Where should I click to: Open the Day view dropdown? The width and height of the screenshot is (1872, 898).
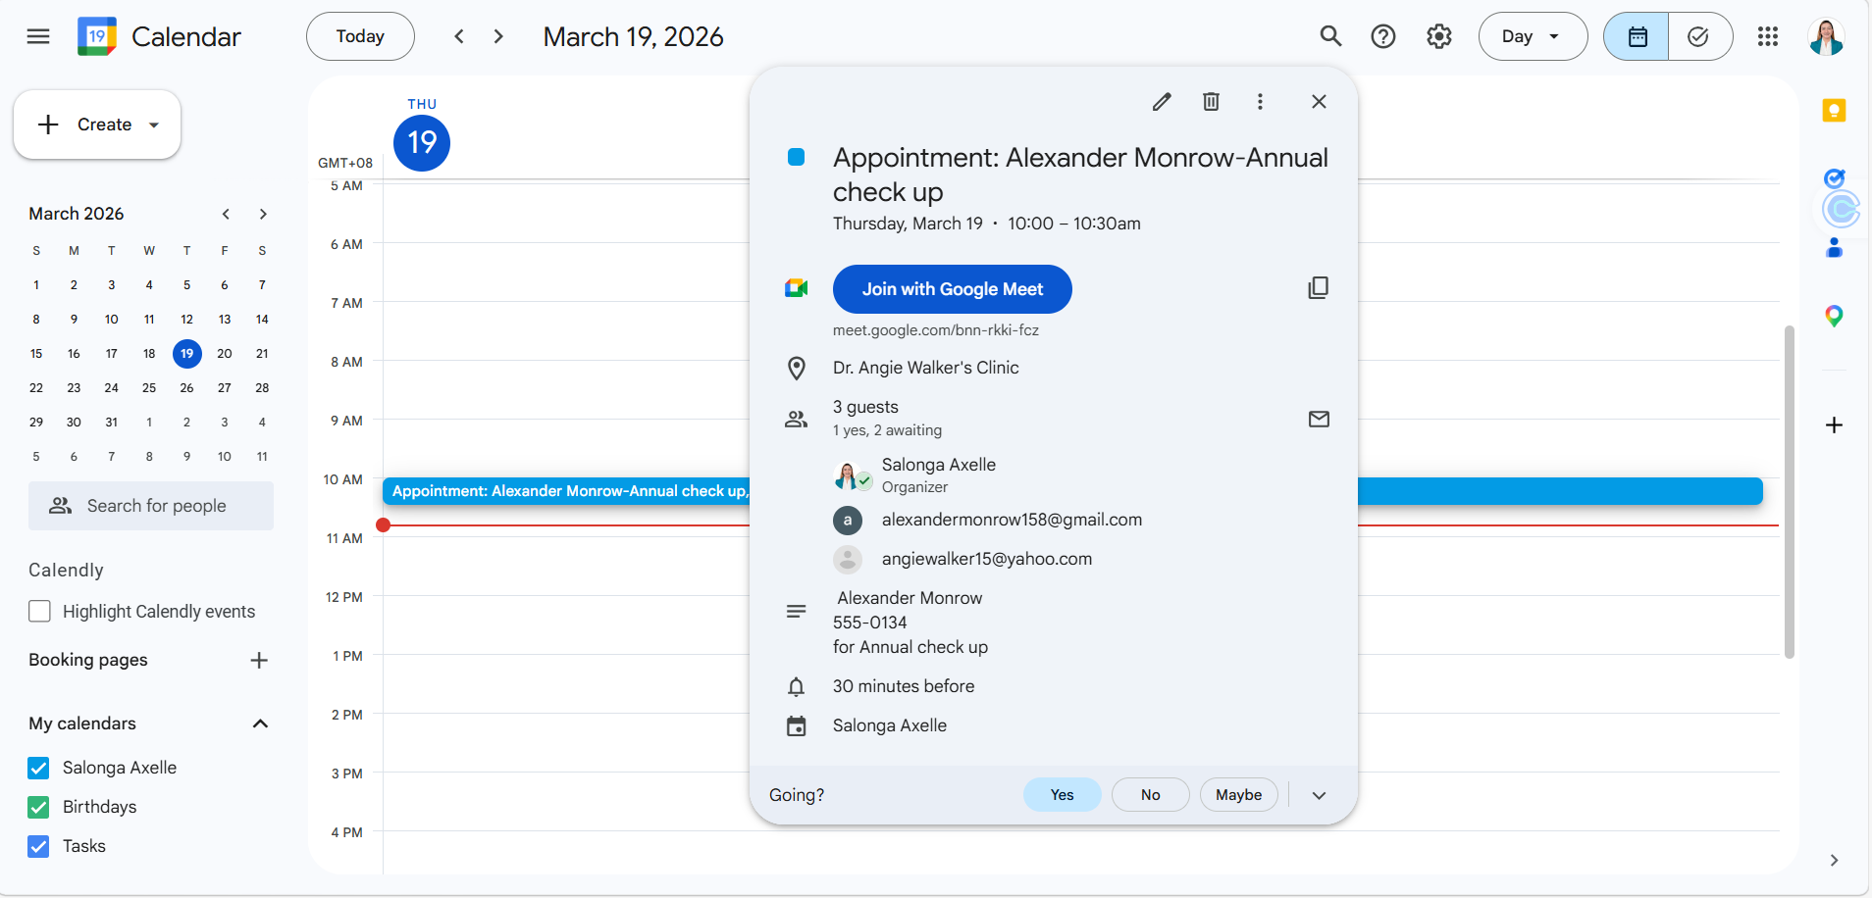click(1532, 37)
